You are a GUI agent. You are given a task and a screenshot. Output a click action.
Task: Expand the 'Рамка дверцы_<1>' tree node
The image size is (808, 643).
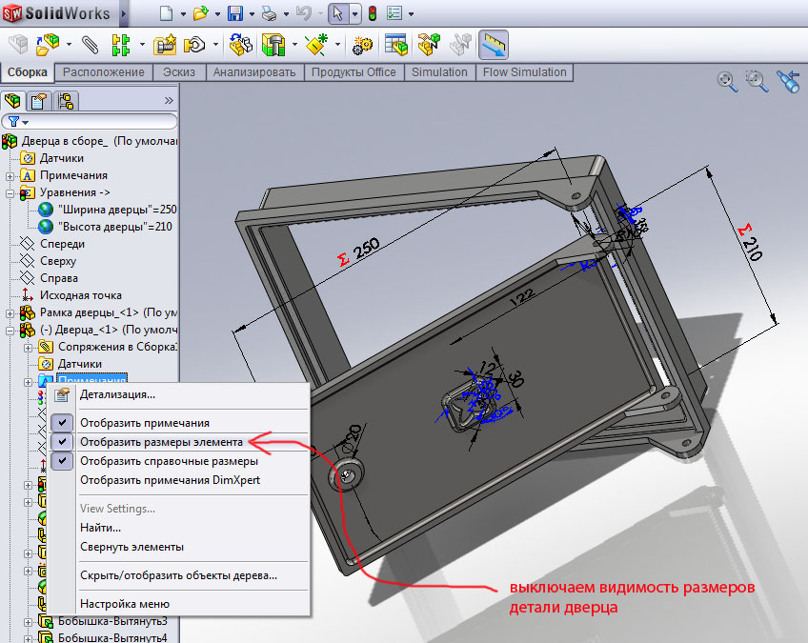10,313
